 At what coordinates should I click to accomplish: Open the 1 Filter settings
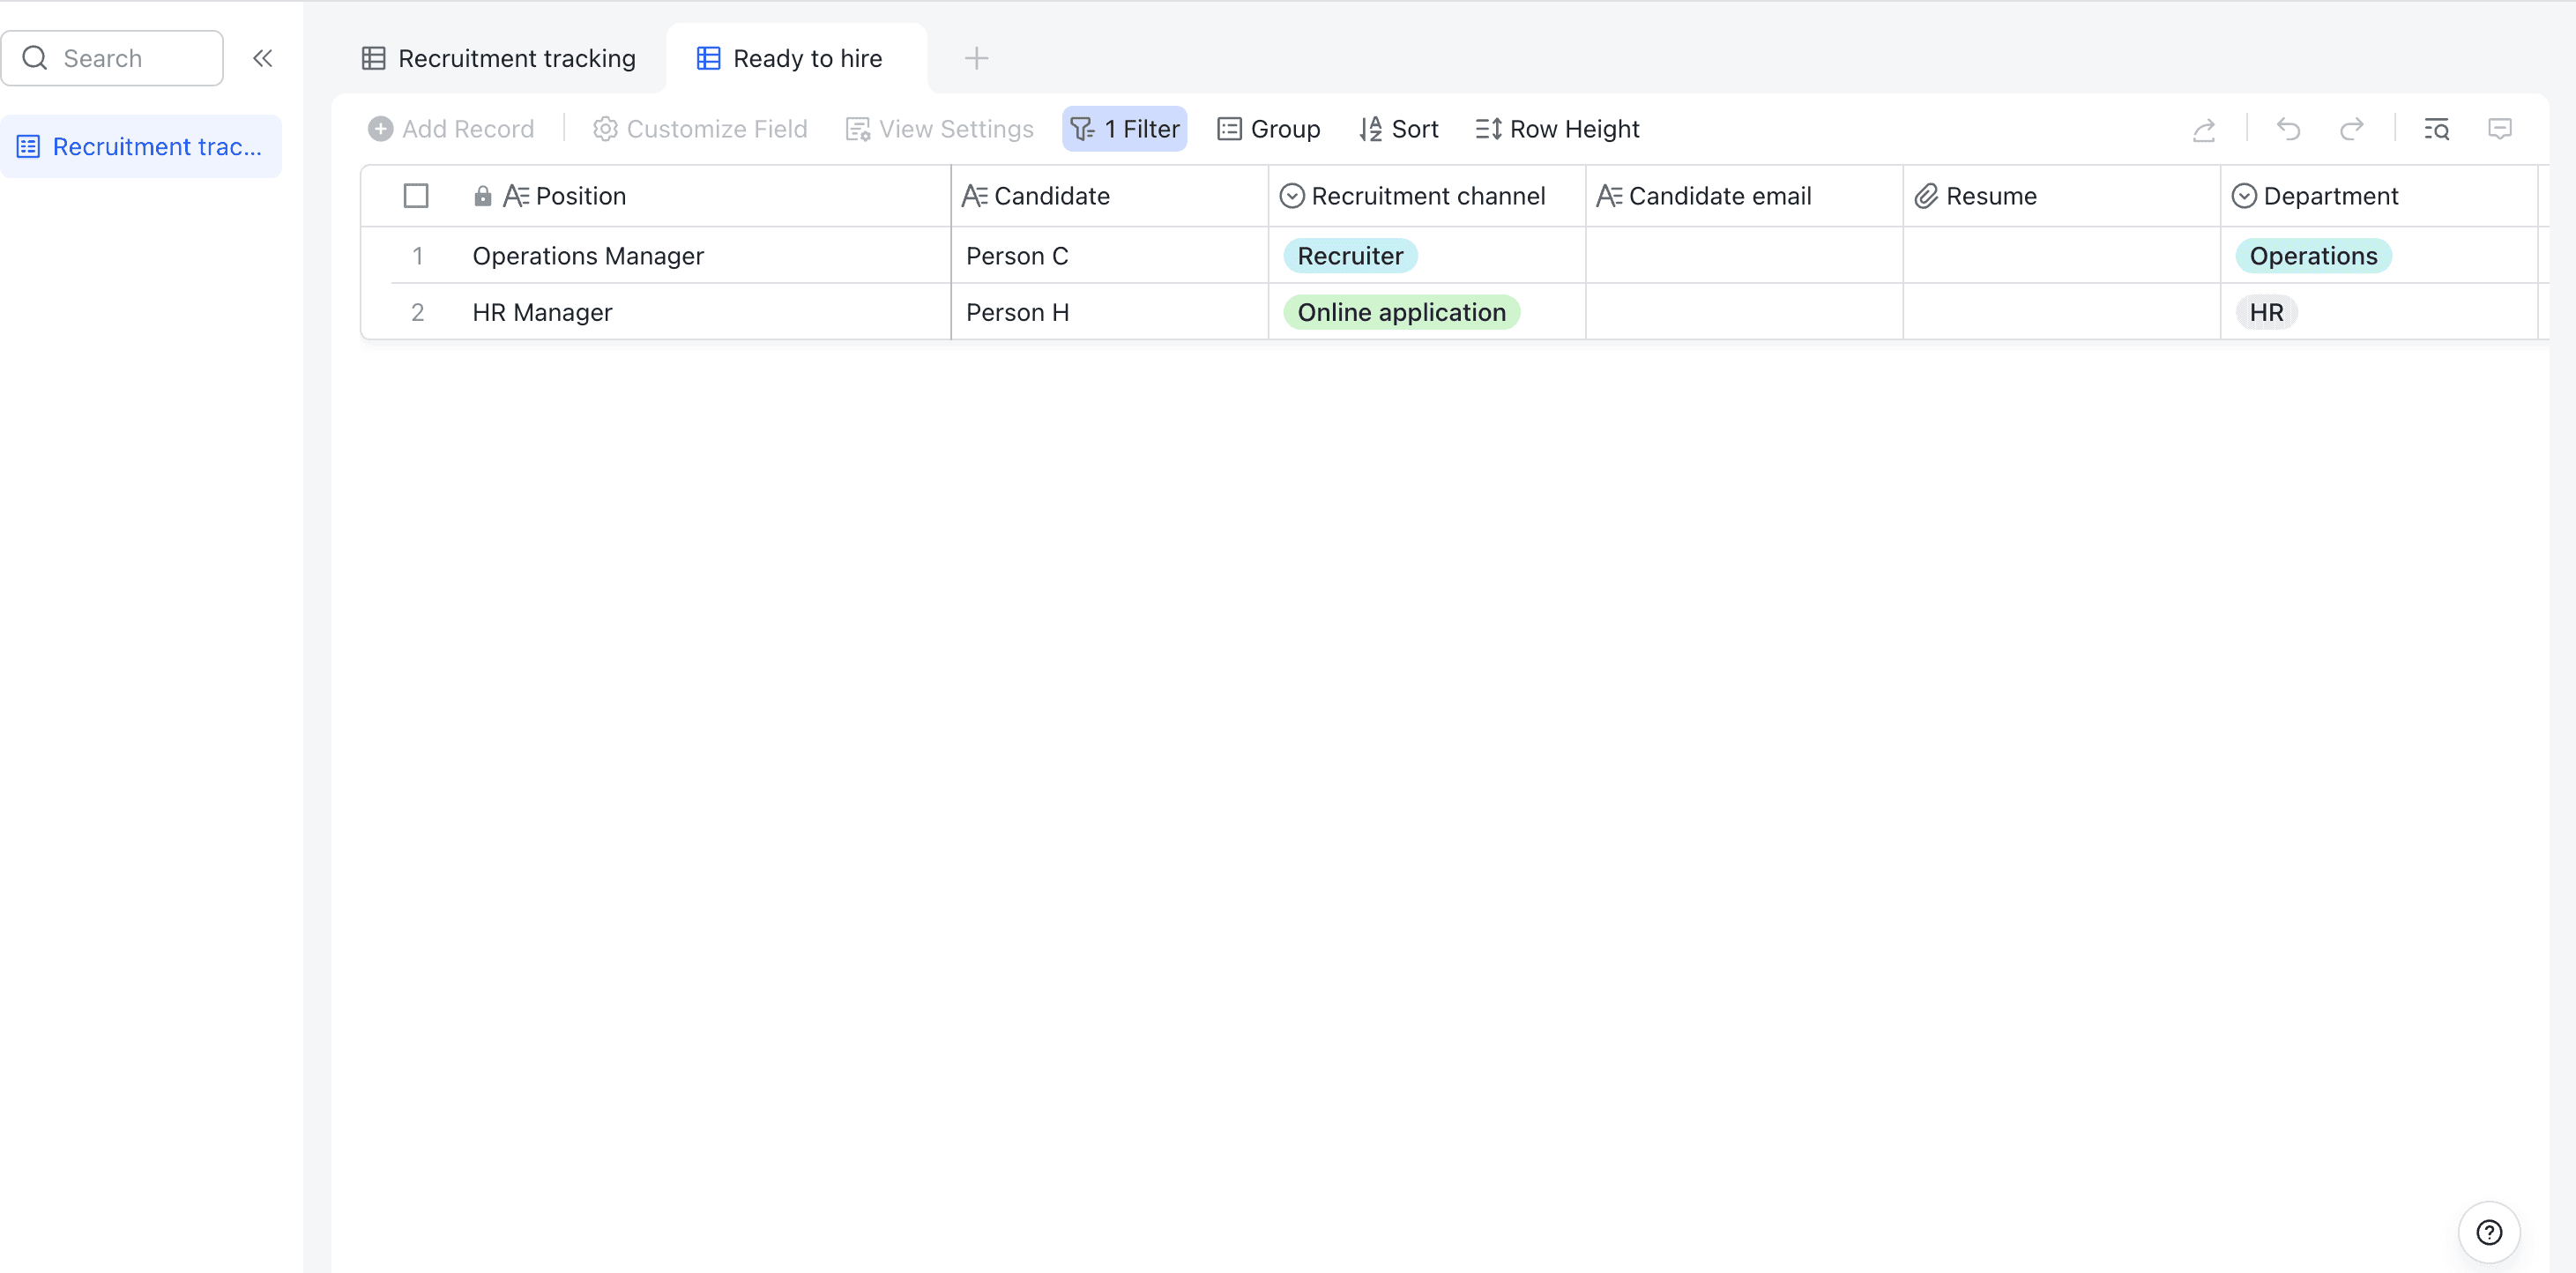click(x=1125, y=129)
